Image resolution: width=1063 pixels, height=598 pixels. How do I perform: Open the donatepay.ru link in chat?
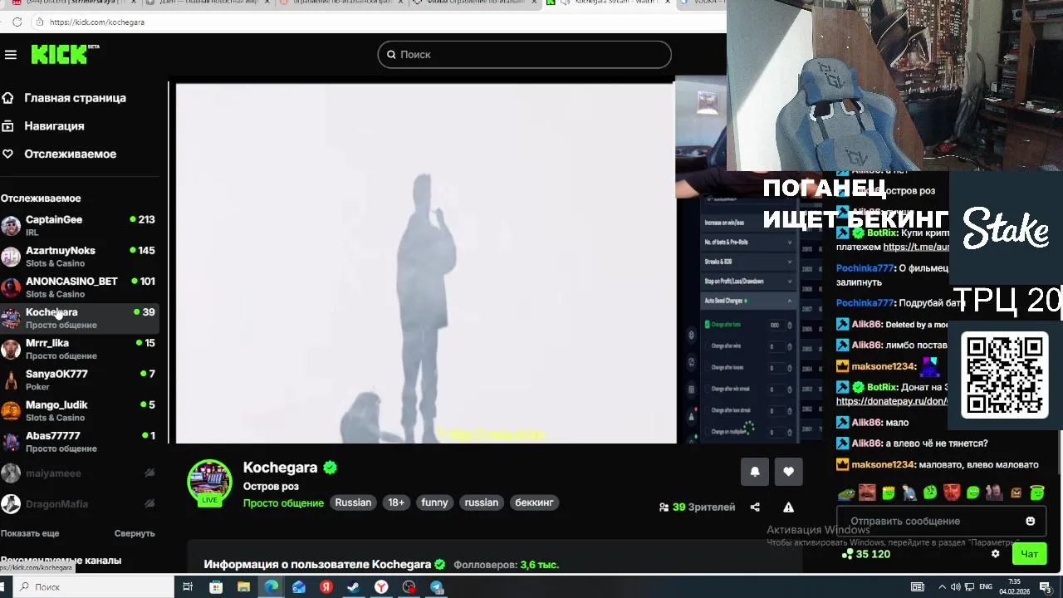892,401
